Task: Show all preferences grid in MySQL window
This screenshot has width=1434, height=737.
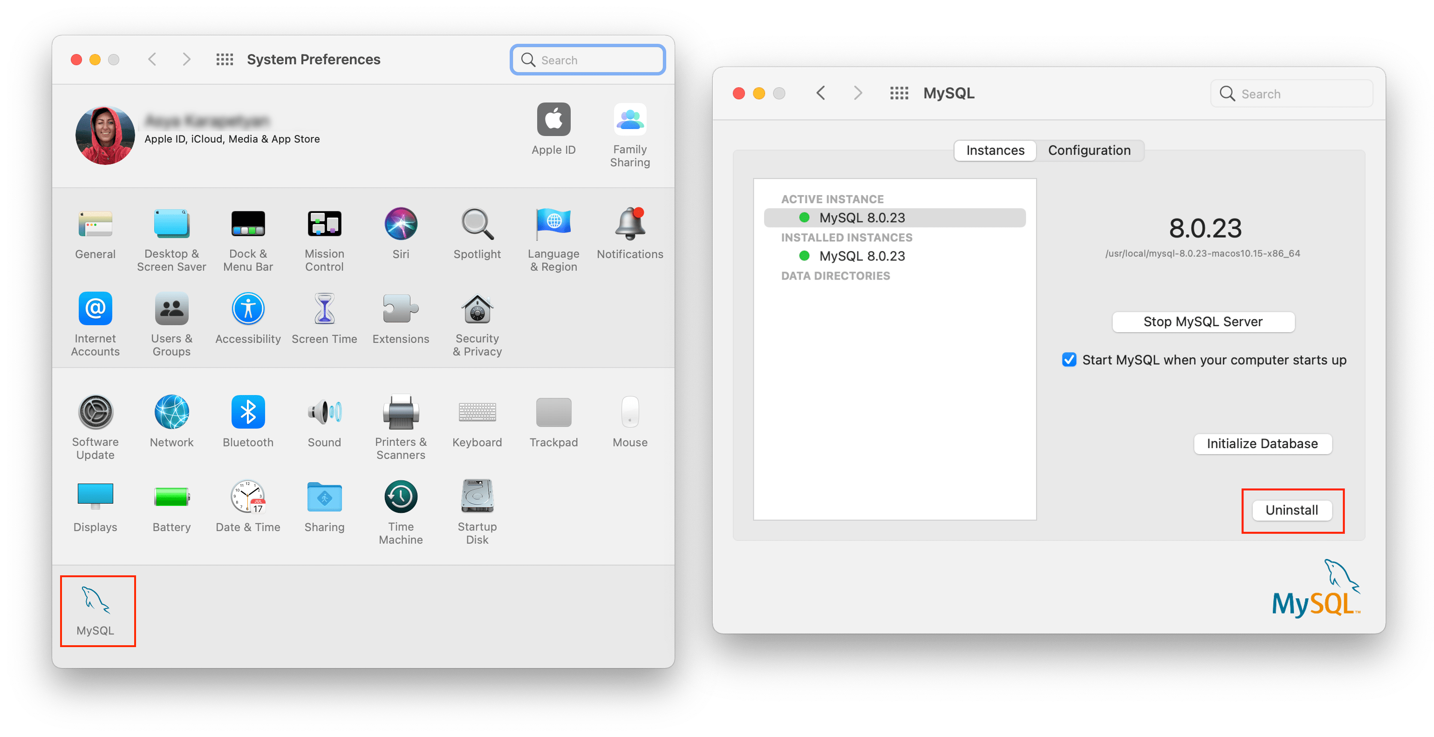Action: tap(899, 93)
